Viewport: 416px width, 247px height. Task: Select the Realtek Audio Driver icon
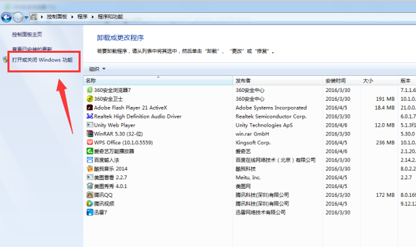[x=89, y=116]
